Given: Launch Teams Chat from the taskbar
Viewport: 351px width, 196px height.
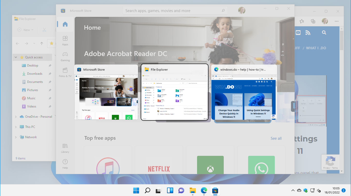Looking at the screenshot, I should [x=181, y=190].
